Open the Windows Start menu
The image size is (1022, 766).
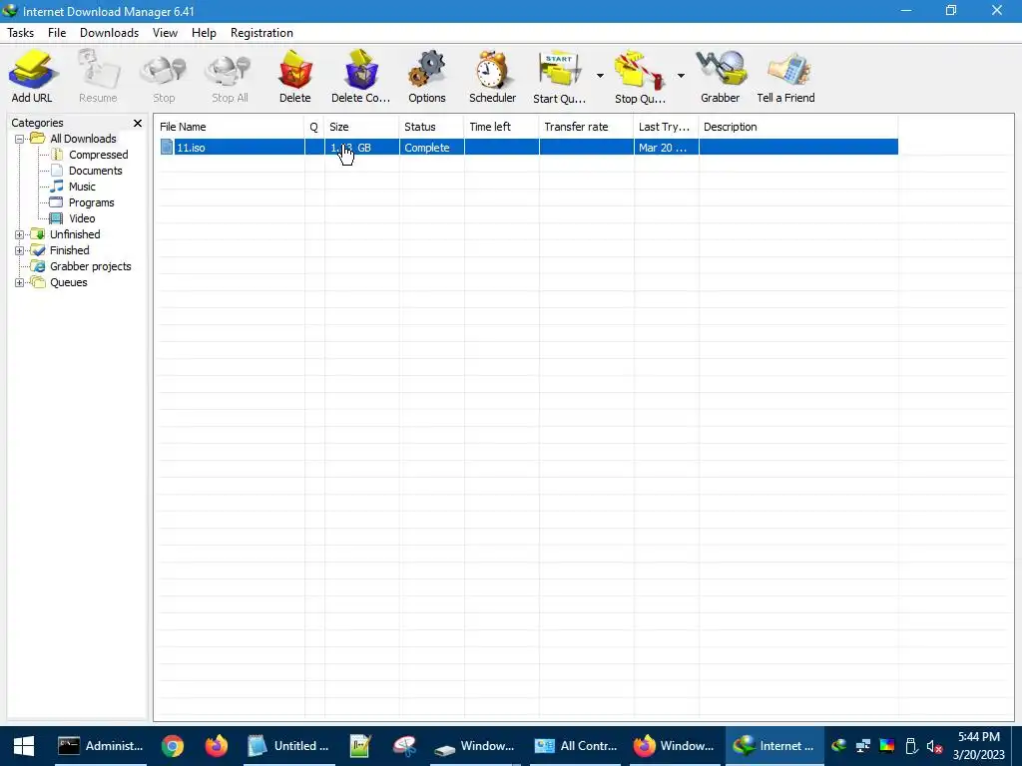(24, 746)
